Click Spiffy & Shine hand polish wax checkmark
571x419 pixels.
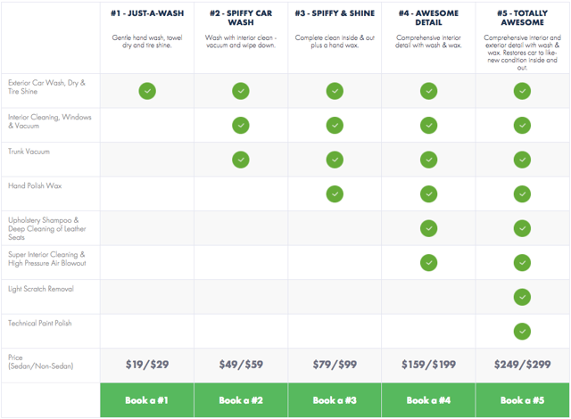coord(335,193)
